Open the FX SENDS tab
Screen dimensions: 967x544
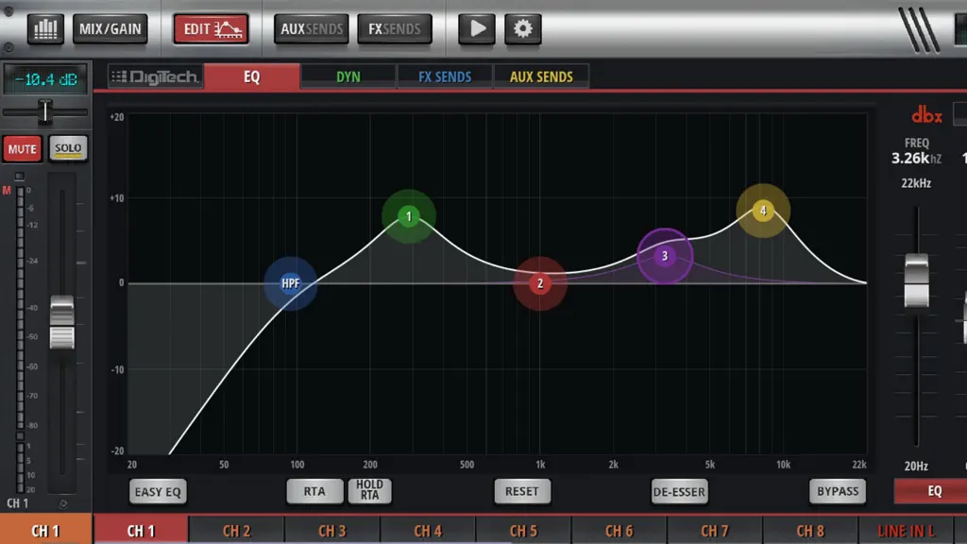pyautogui.click(x=445, y=77)
